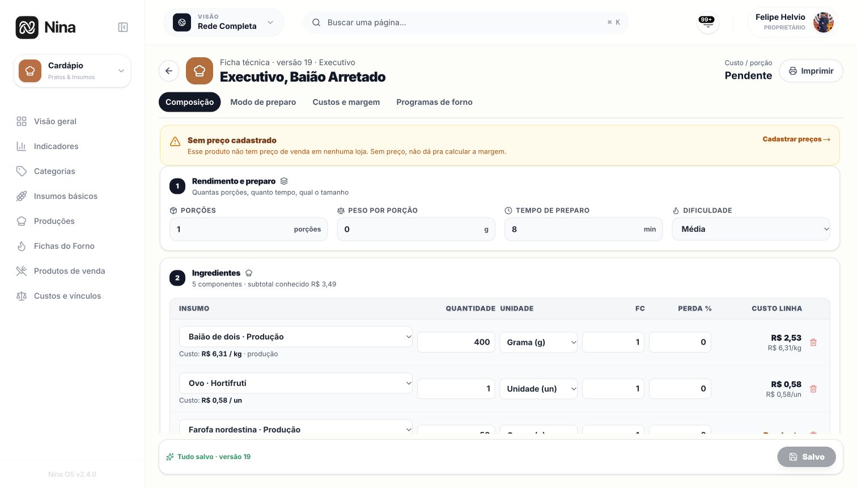Click the warning triangle alert icon
Image resolution: width=857 pixels, height=488 pixels.
coord(175,141)
